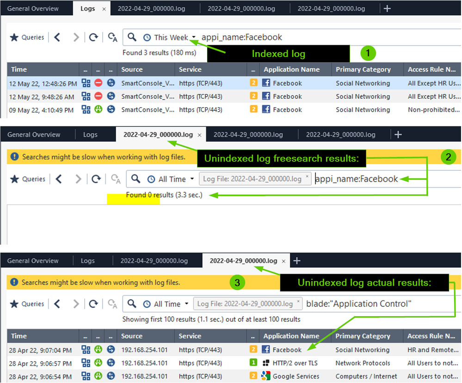Open Queries favorites in the "Found 0 results" toolbar
462x383 pixels.
click(28, 179)
